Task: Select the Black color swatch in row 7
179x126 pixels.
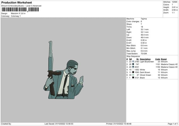Action: [x=133, y=78]
